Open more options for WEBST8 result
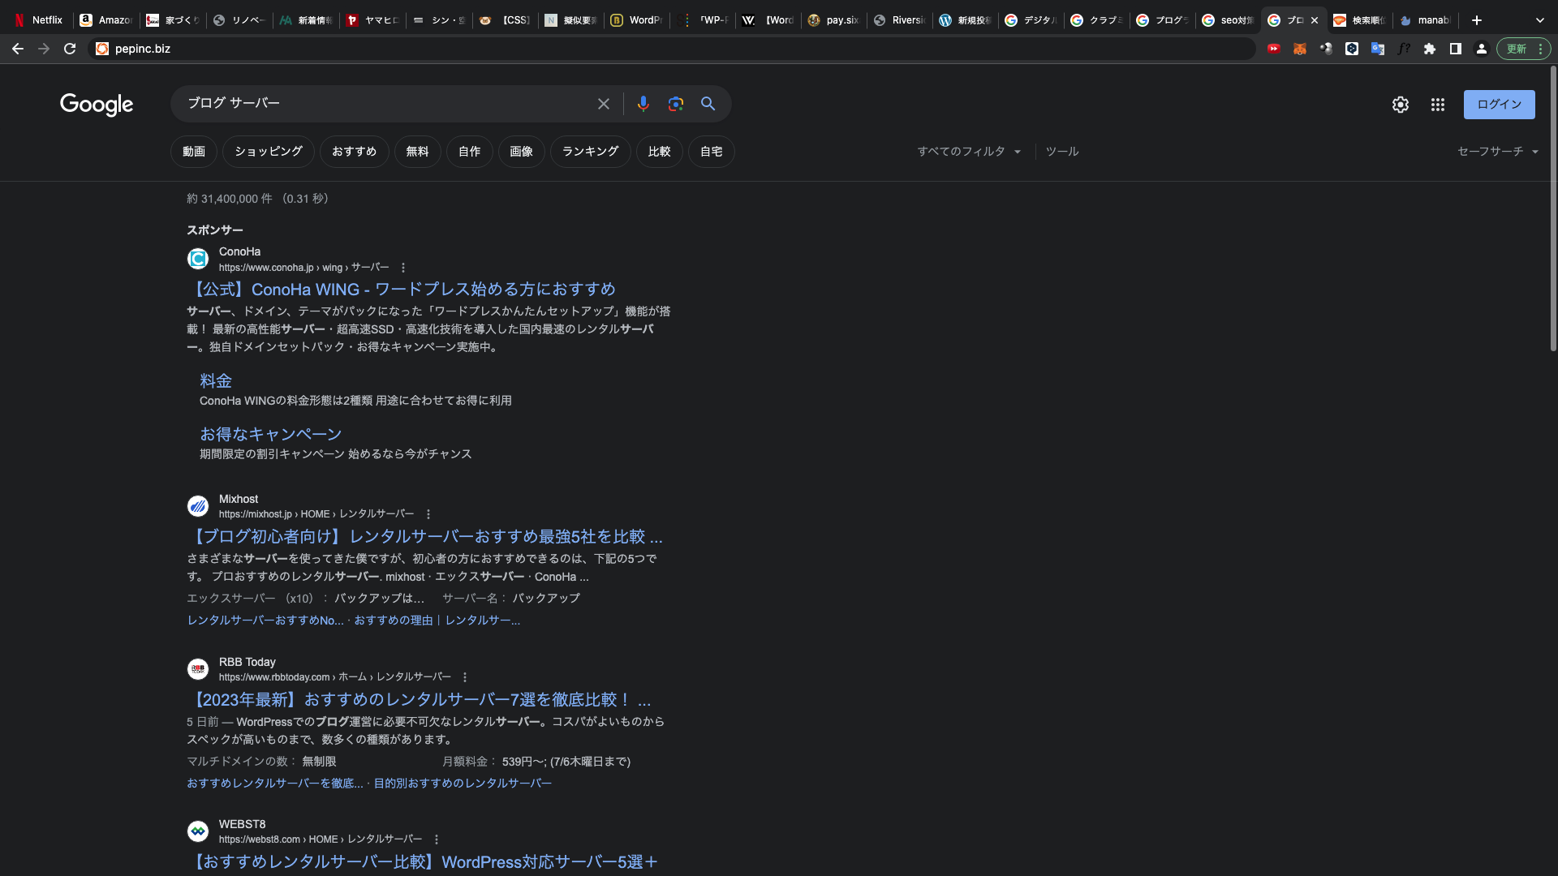The width and height of the screenshot is (1558, 876). [x=437, y=839]
